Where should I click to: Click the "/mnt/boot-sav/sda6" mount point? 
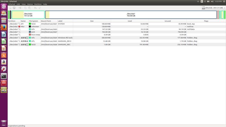(x=49, y=45)
